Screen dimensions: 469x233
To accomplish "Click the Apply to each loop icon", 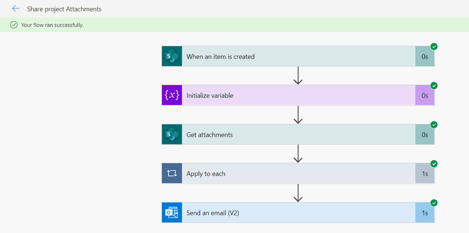I will (171, 173).
